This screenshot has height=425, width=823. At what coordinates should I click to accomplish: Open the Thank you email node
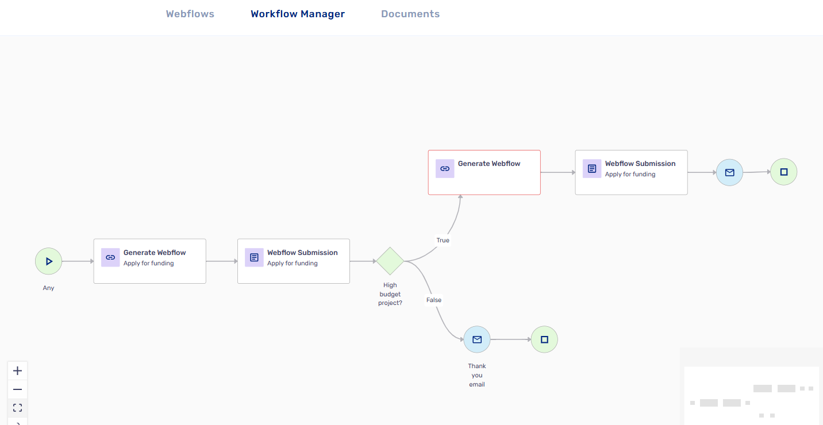477,339
